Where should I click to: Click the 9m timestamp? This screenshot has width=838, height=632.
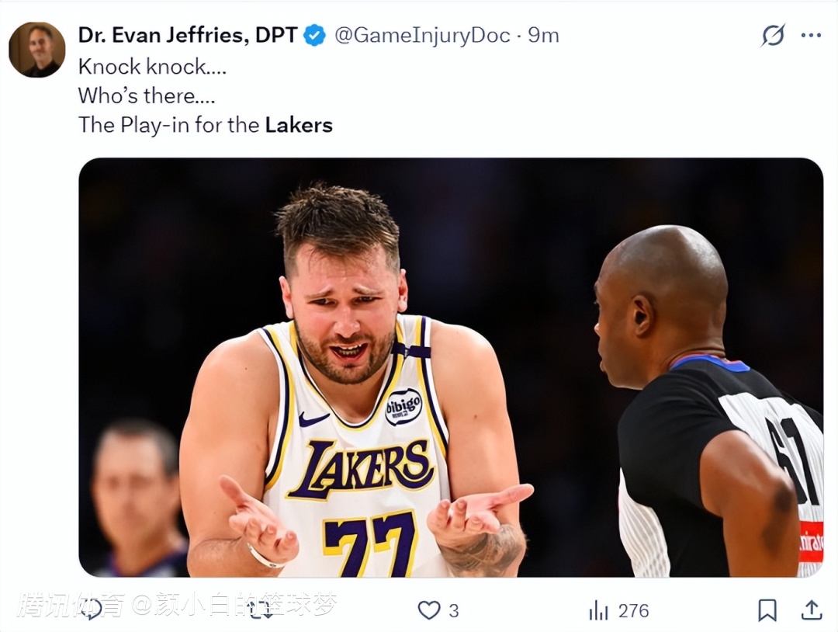(544, 36)
